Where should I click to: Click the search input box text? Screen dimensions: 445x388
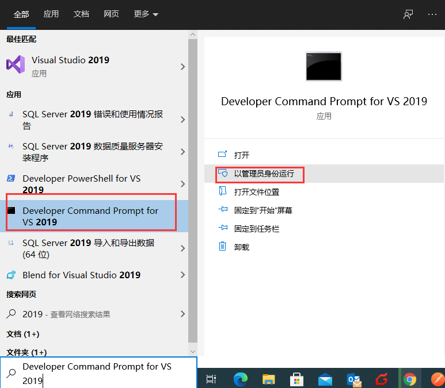97,374
